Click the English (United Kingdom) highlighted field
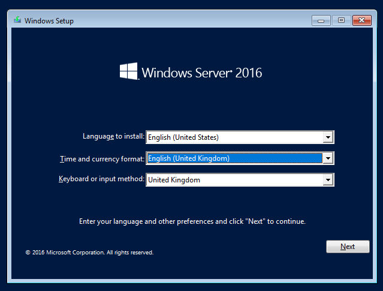383x291 pixels. click(234, 158)
